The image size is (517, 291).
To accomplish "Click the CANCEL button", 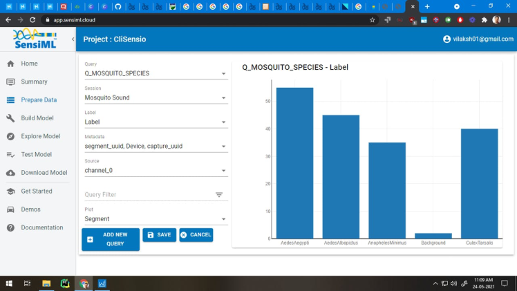I will pos(196,234).
